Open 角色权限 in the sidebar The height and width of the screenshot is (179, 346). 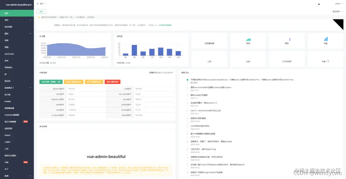pyautogui.click(x=17, y=27)
